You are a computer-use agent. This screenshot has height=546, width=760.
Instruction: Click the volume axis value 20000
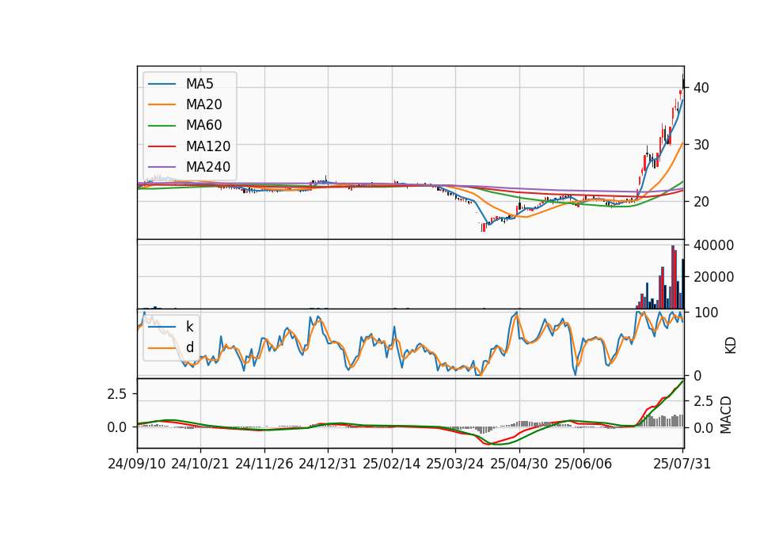click(713, 277)
